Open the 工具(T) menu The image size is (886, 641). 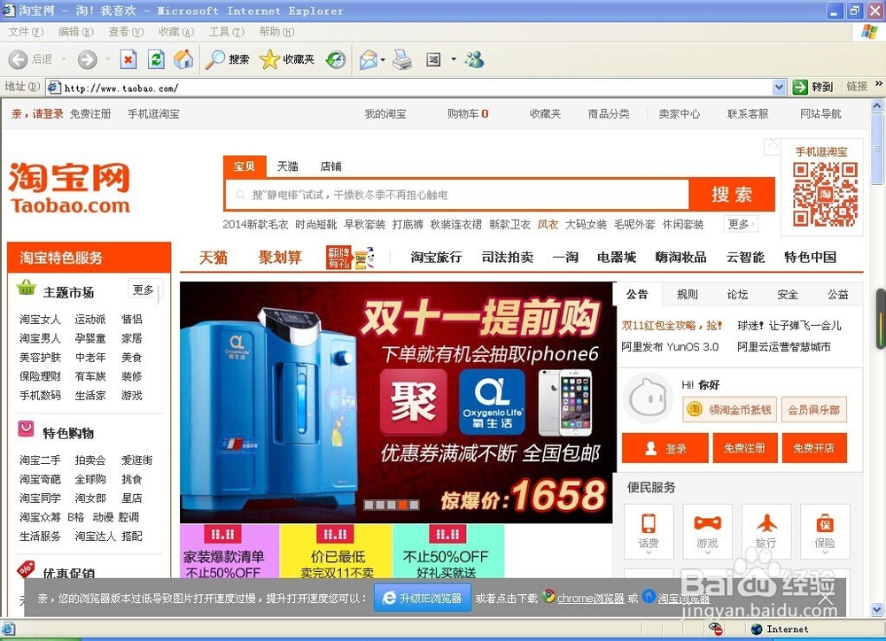(x=227, y=32)
